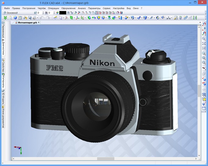Open the Построения menu
208x166 pixels.
(x=29, y=8)
